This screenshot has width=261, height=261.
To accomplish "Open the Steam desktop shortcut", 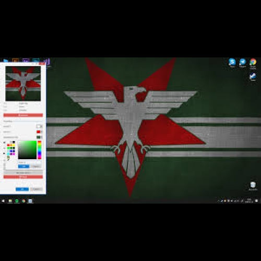I will point(253,77).
